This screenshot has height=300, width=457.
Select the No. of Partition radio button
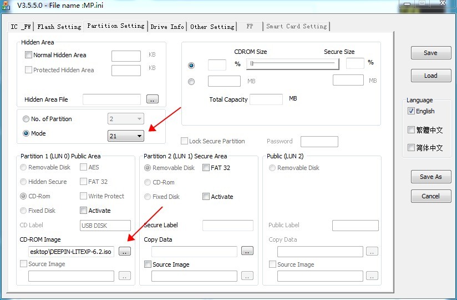pos(26,119)
